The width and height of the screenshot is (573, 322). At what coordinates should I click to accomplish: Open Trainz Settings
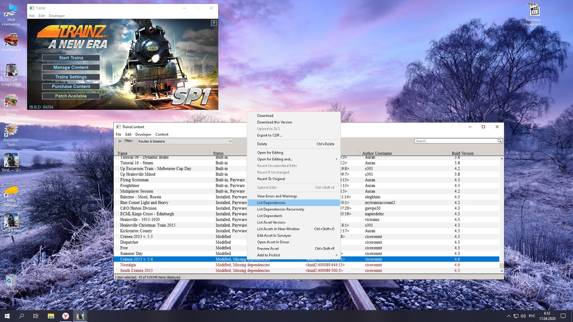[71, 77]
